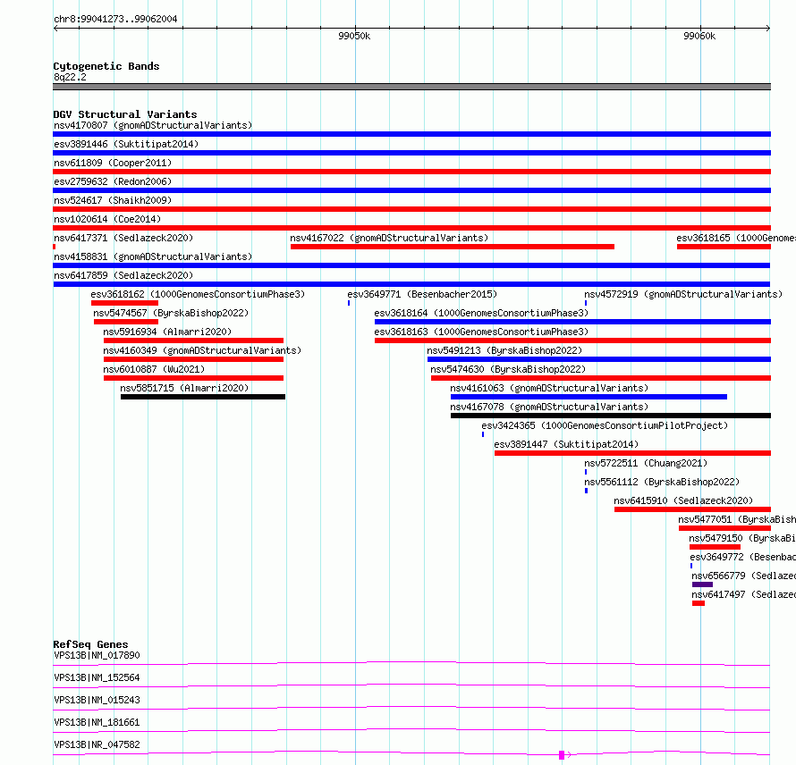Click esv3618164 (1000GenomesConsortiumPhase3) label

pos(481,313)
